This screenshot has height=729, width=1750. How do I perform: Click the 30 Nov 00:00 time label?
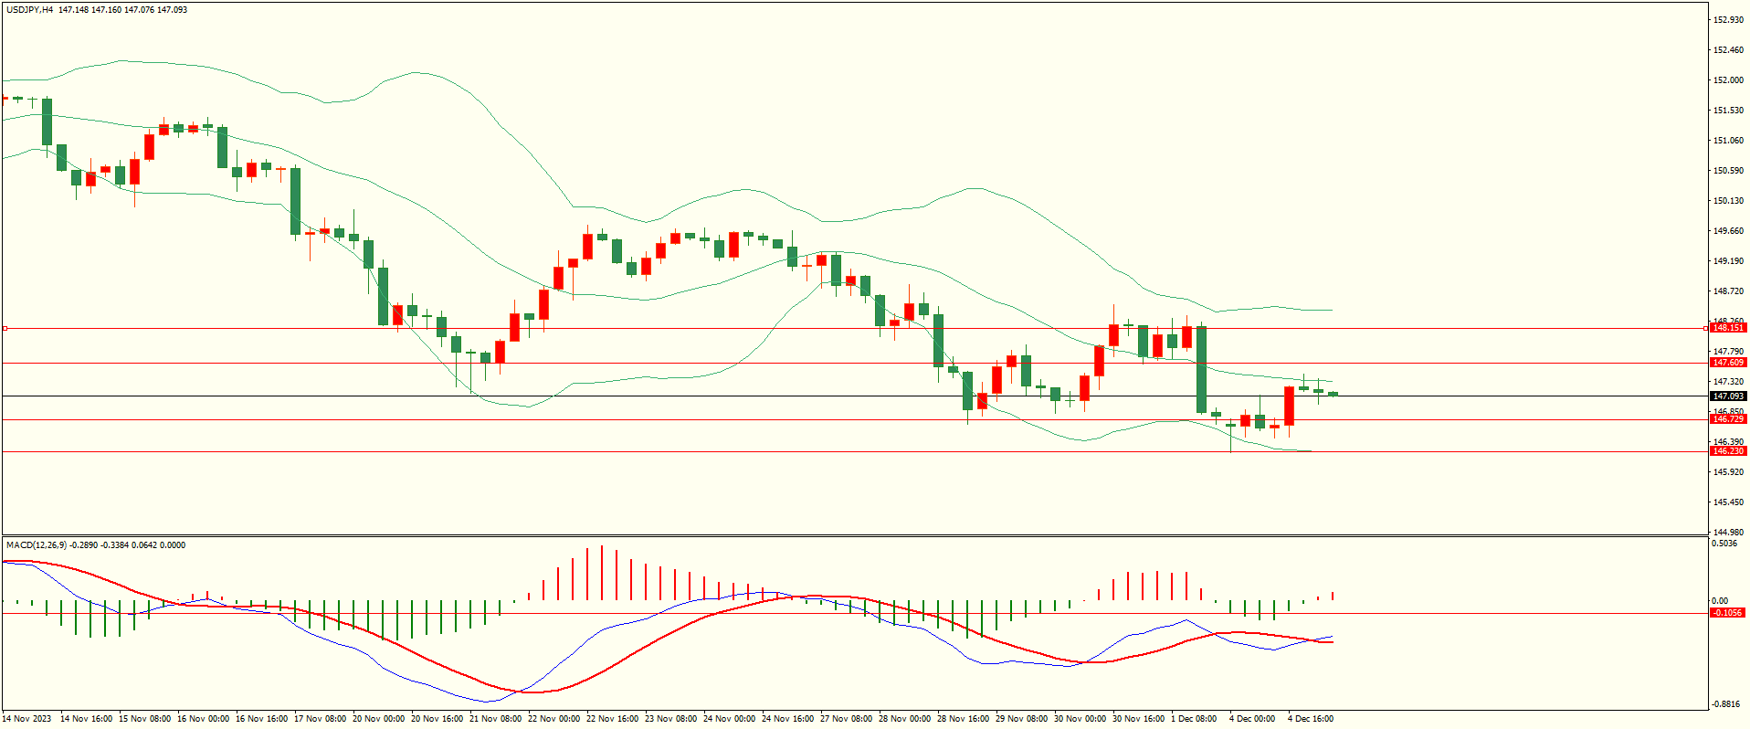pos(1080,719)
